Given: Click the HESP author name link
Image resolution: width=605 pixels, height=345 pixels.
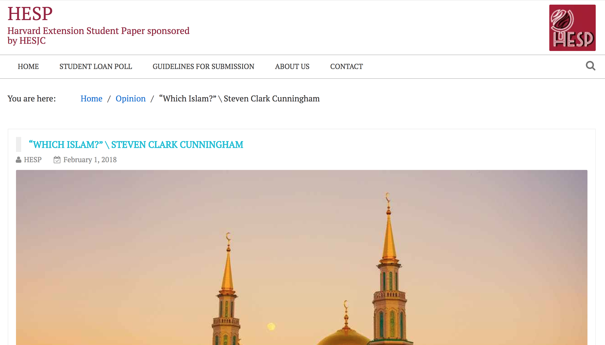Looking at the screenshot, I should coord(33,160).
